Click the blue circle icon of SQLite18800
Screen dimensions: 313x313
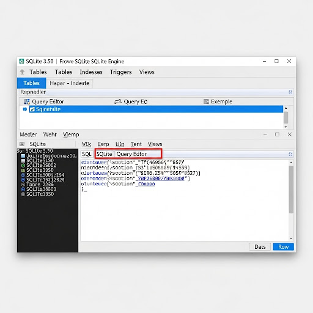23,190
